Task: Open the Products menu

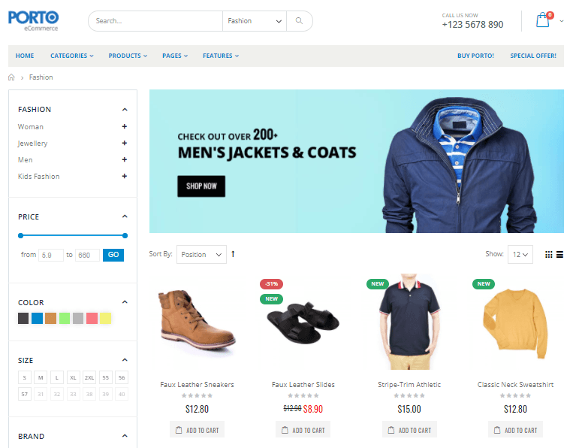Action: tap(128, 56)
